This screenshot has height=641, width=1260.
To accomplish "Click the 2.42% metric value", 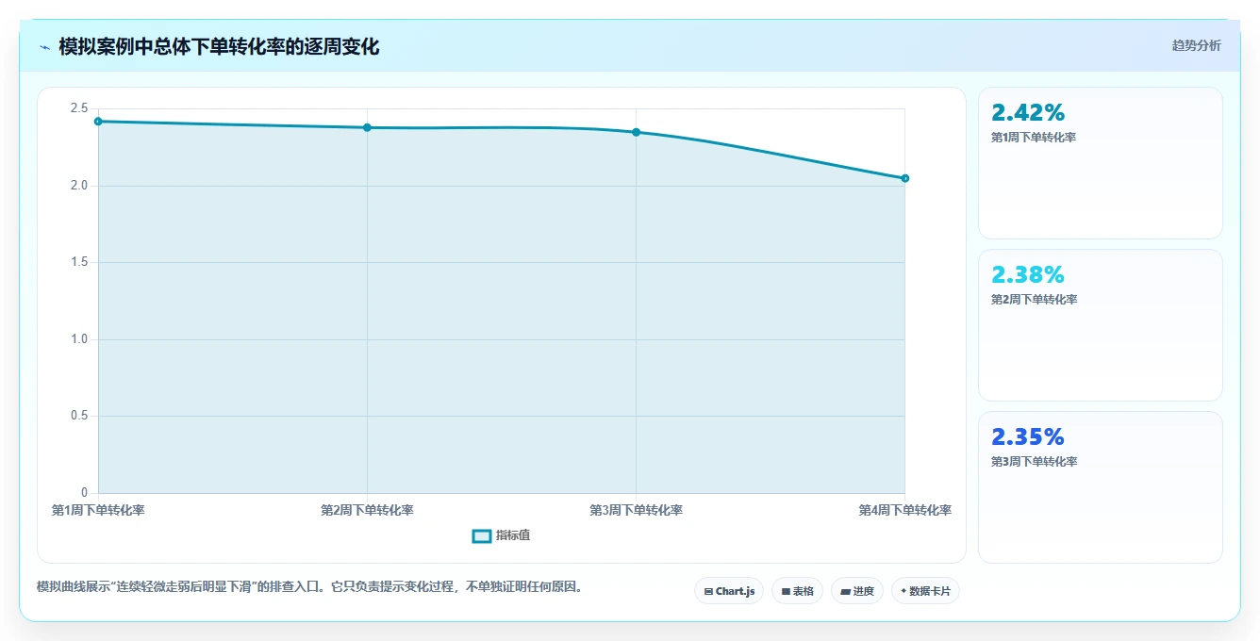I will click(1028, 112).
